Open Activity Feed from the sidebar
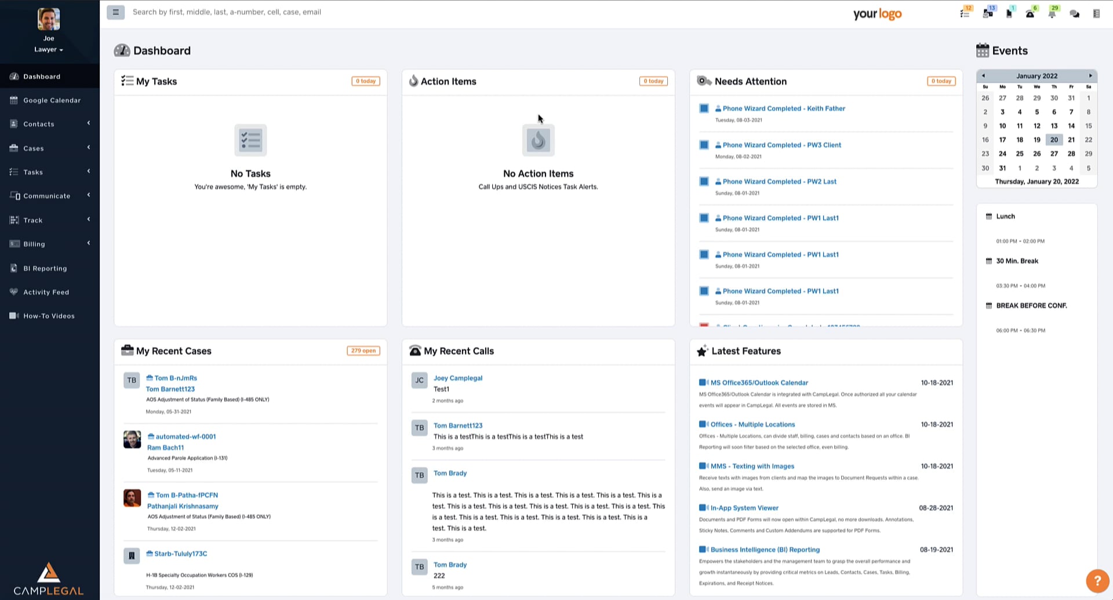This screenshot has height=600, width=1113. coord(46,292)
